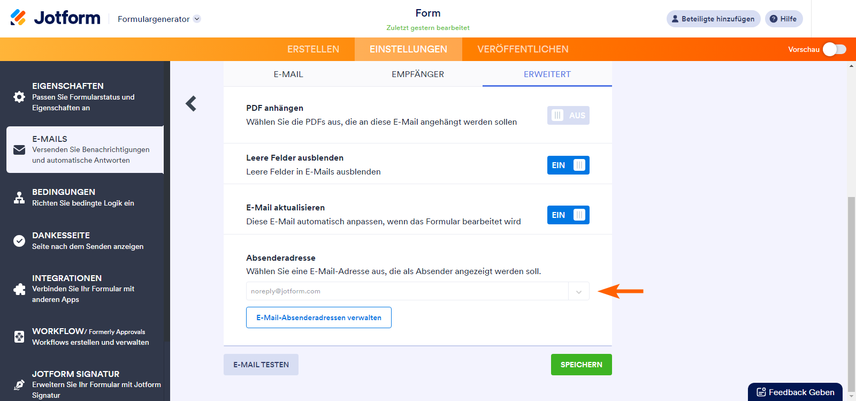Switch to the Empfänger tab

pyautogui.click(x=418, y=74)
